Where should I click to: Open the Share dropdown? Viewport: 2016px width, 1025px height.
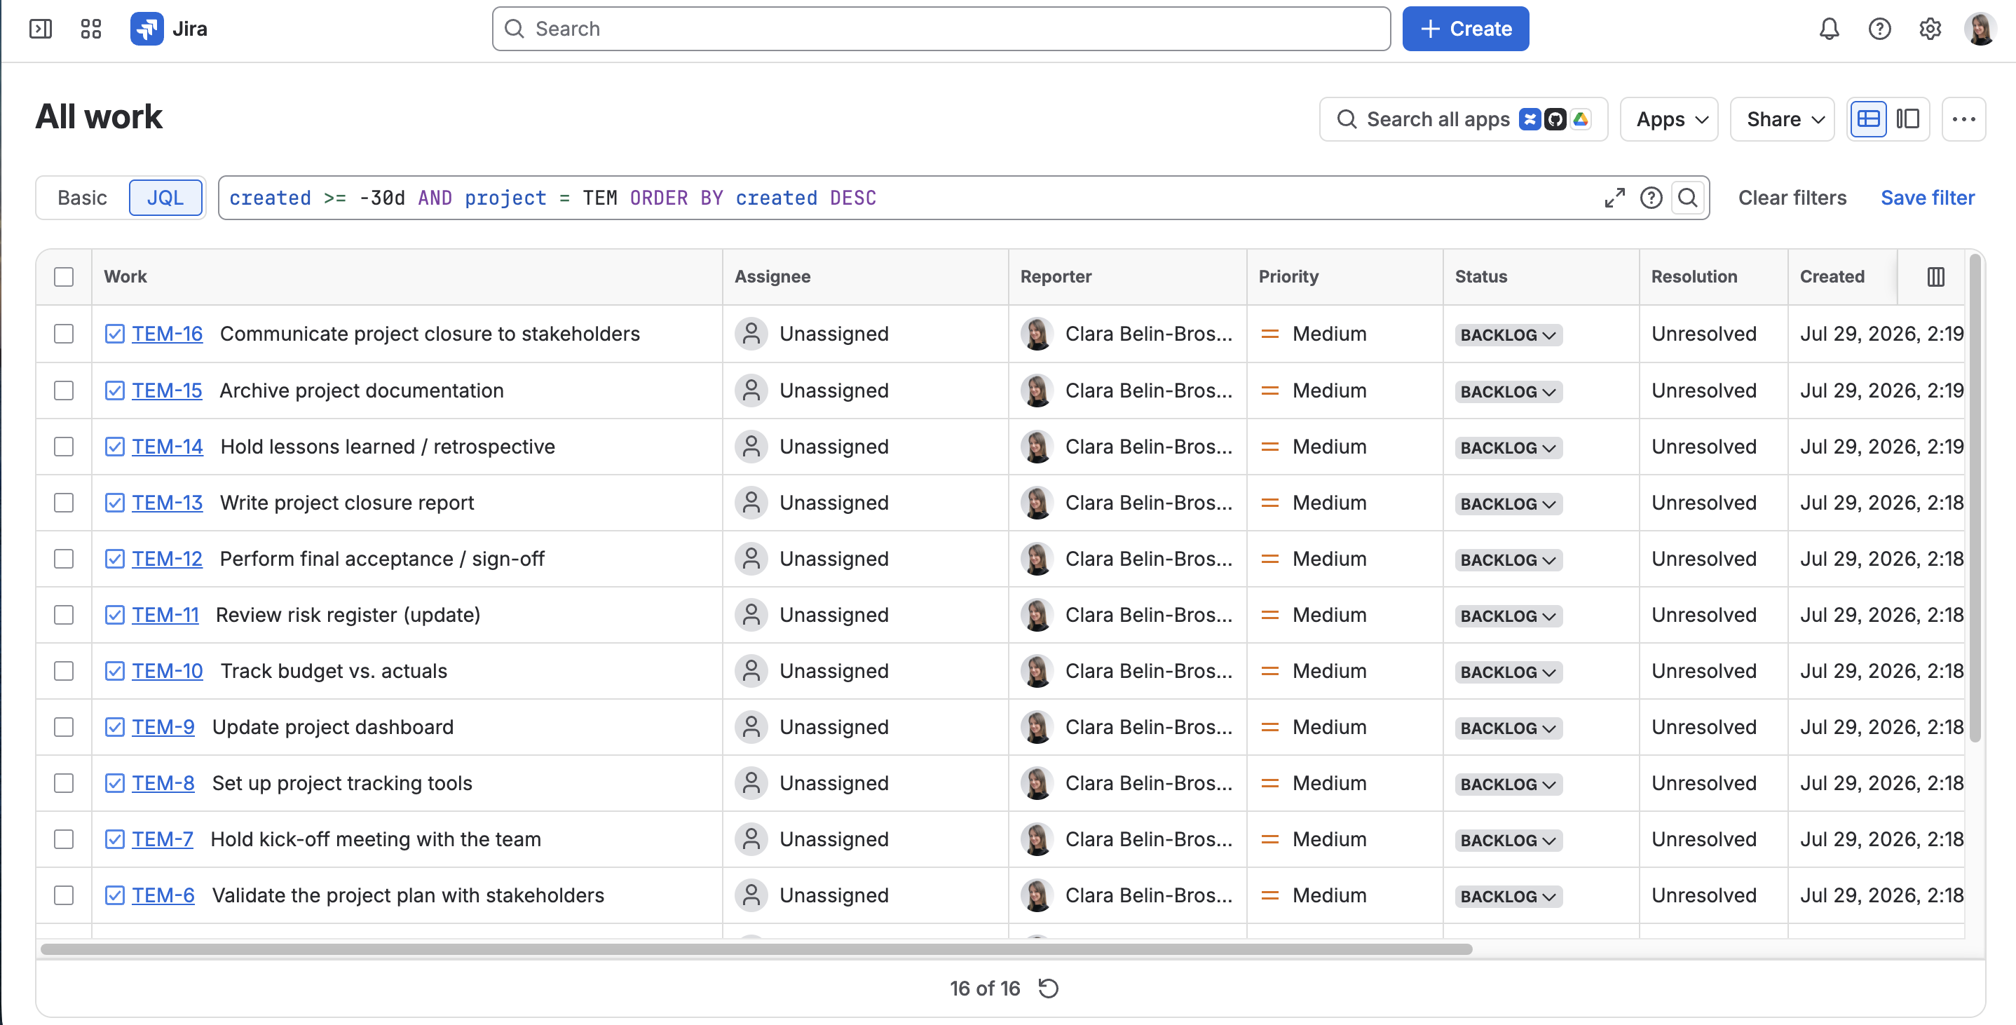1781,119
